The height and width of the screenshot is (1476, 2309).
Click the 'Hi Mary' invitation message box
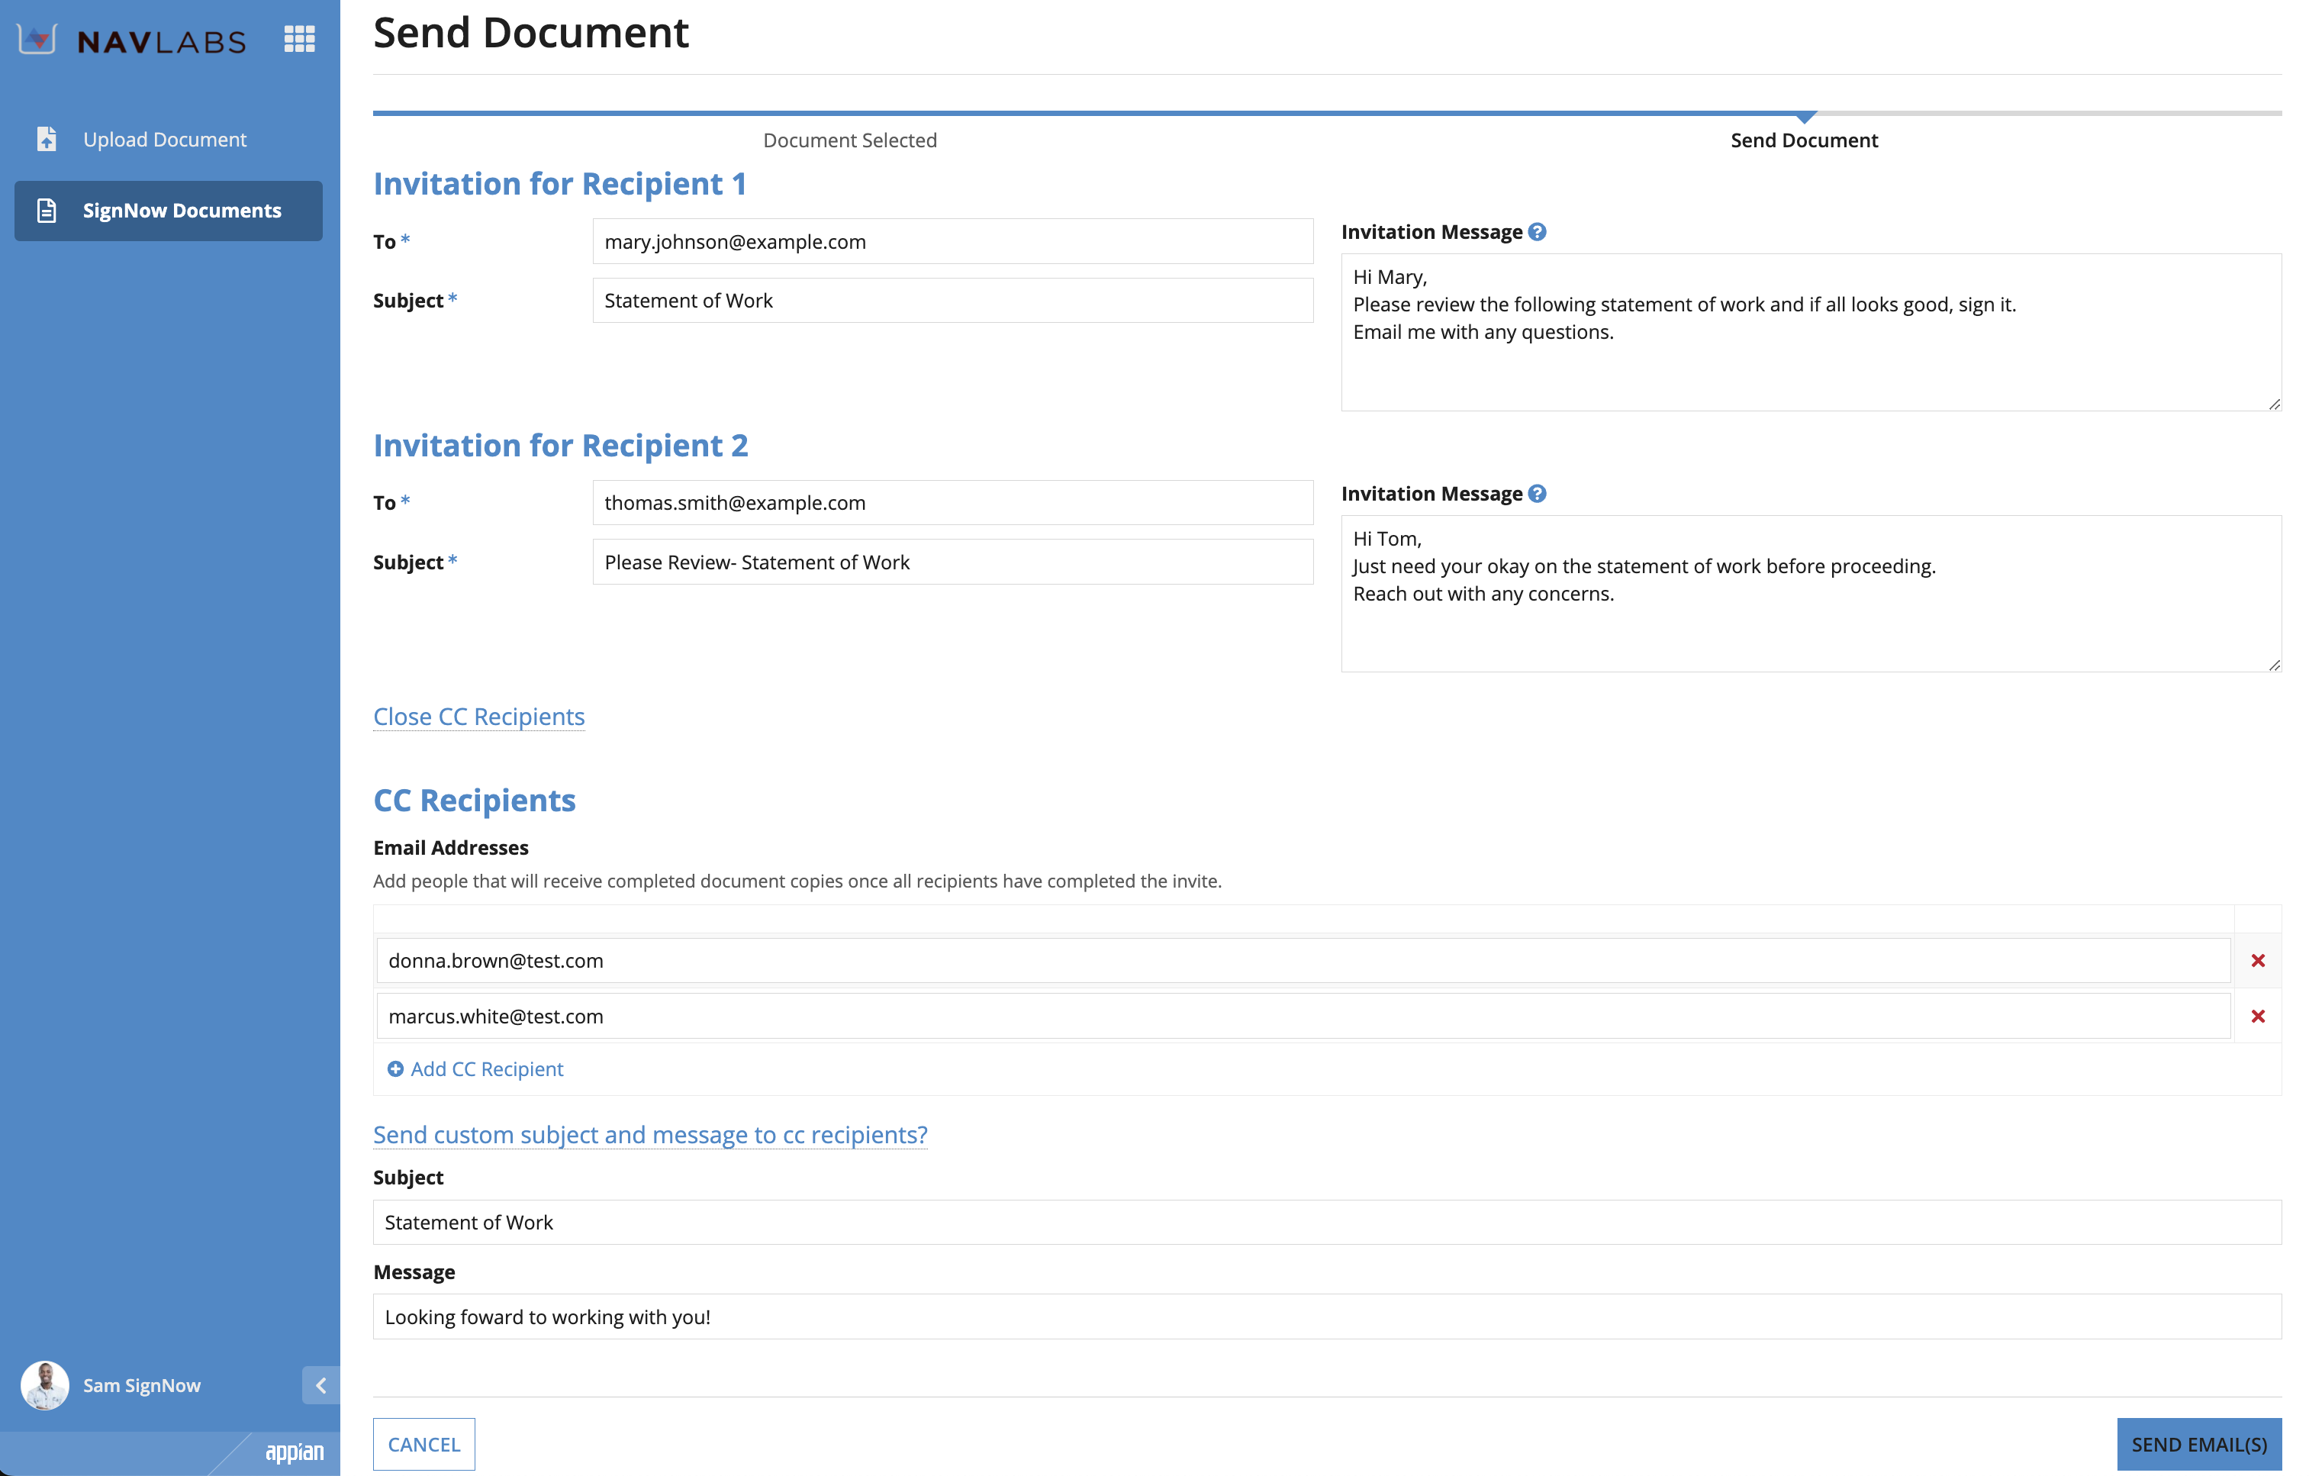coord(1811,332)
